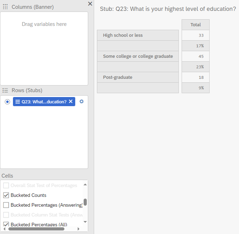Click the Columns (Banner) icon
The width and height of the screenshot is (239, 234).
click(x=5, y=7)
